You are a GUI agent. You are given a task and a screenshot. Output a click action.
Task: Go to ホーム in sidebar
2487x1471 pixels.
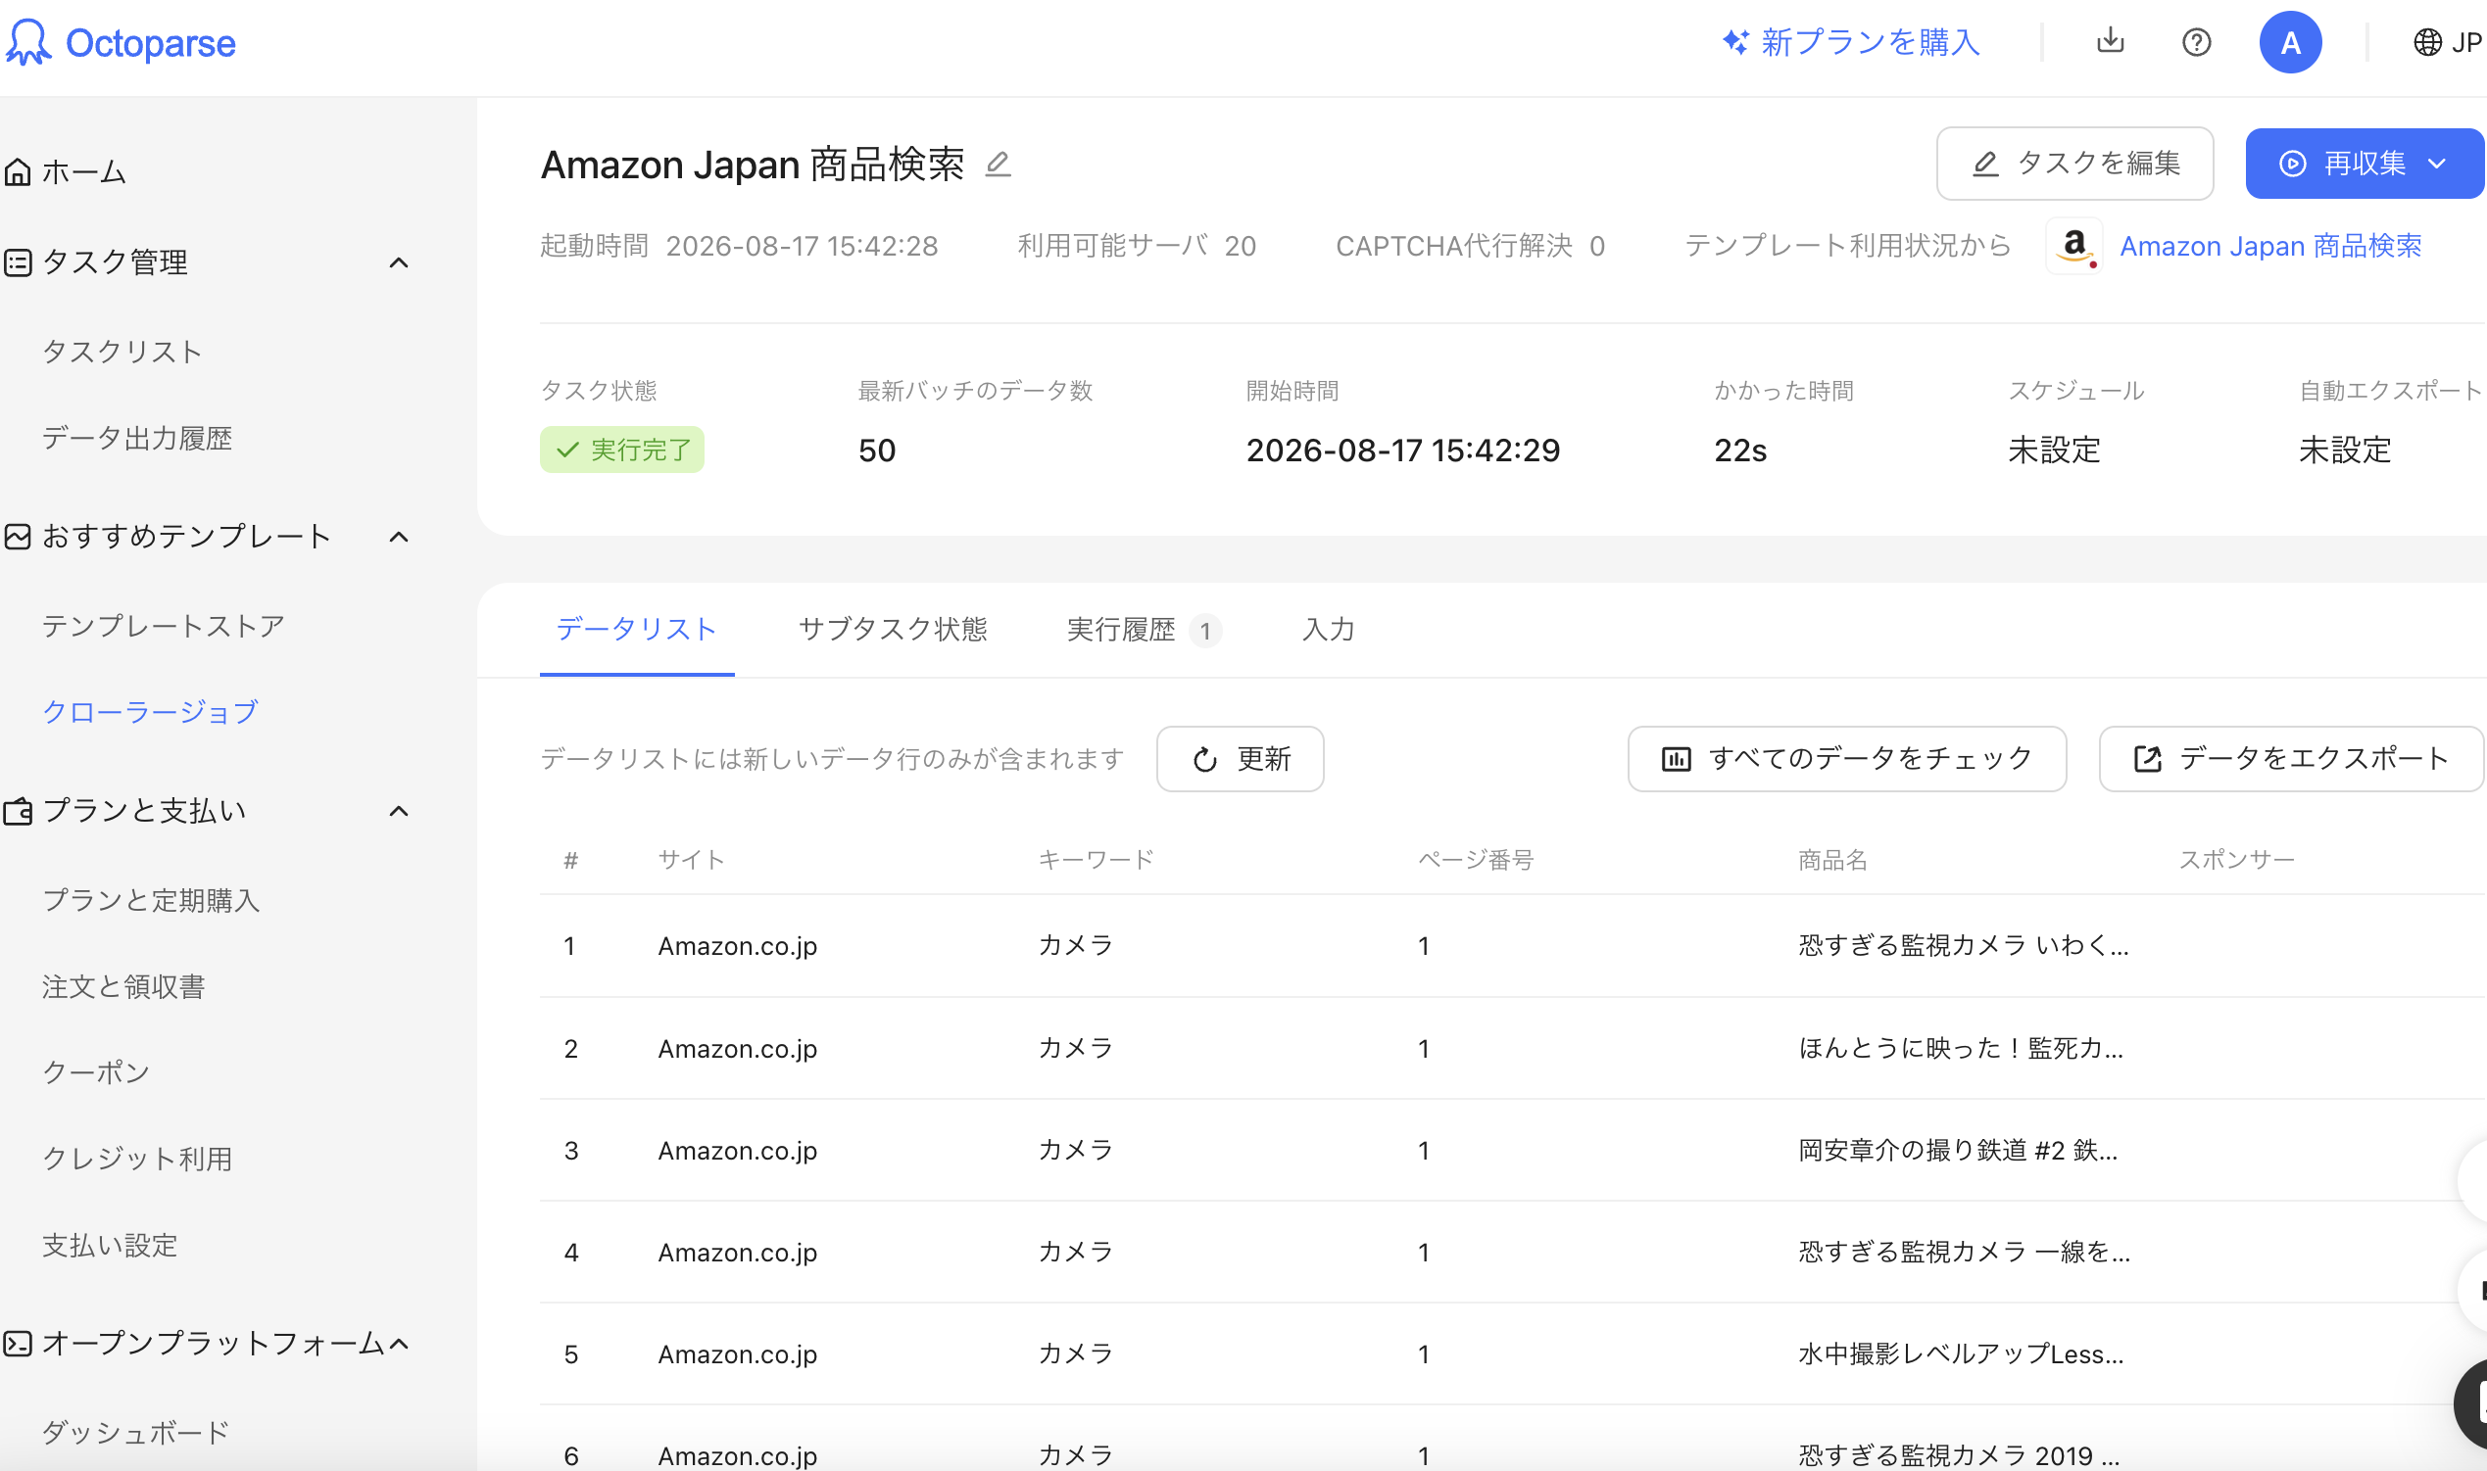coord(66,172)
